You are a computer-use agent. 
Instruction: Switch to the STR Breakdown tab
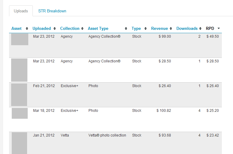(52, 11)
